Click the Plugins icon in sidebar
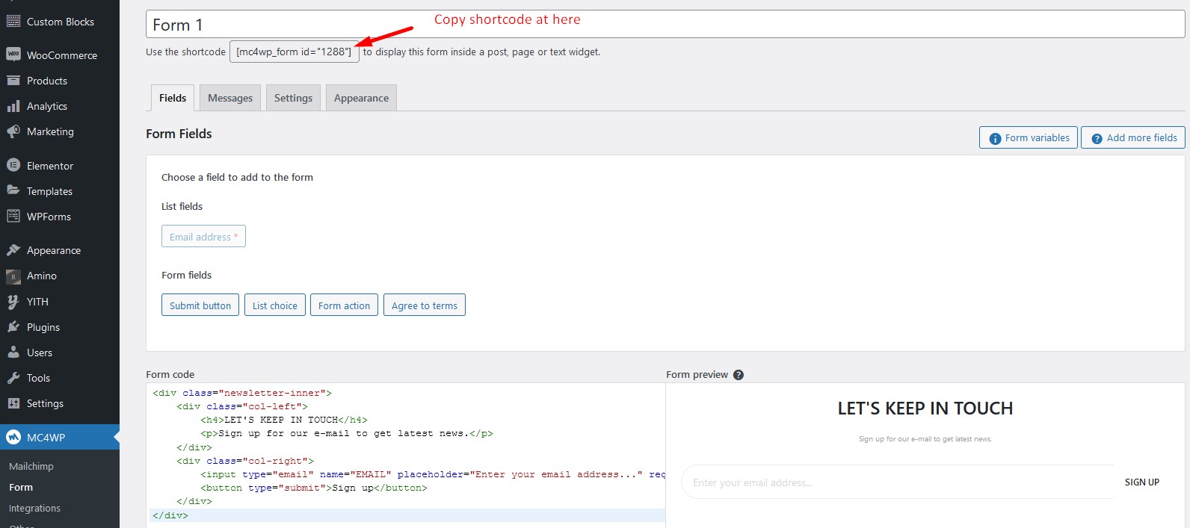The height and width of the screenshot is (528, 1190). click(x=13, y=327)
